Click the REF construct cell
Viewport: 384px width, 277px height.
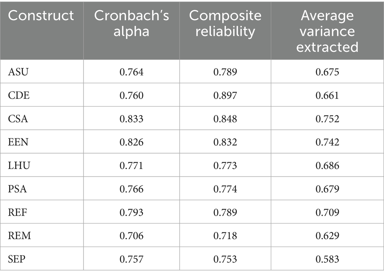pos(18,212)
